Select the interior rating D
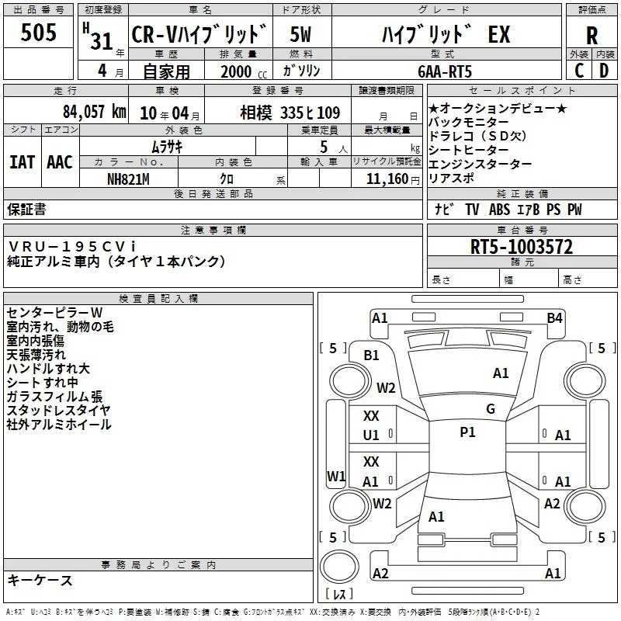 coord(604,71)
